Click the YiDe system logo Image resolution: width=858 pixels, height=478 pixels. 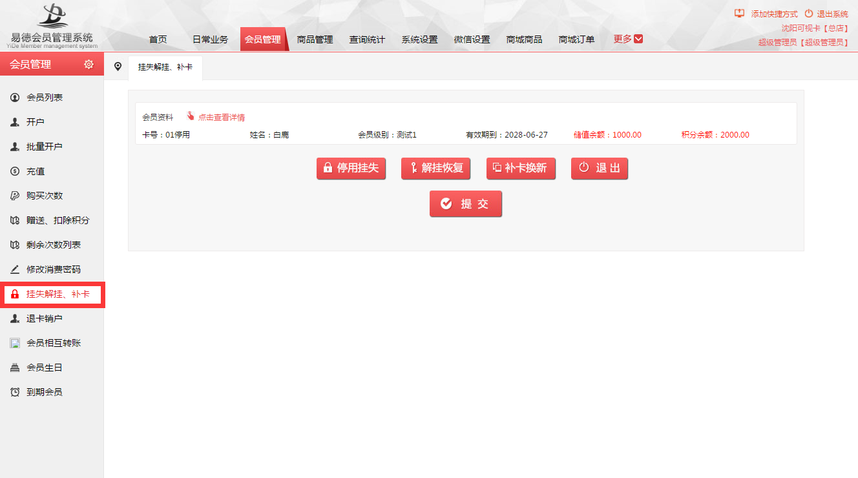click(x=52, y=25)
